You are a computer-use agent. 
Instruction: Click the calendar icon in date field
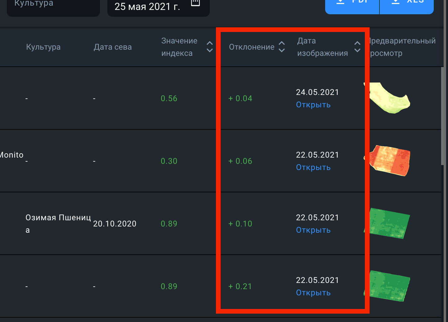[x=195, y=3]
